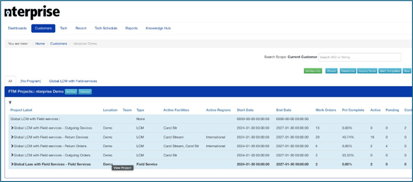This screenshot has height=182, width=413.
Task: Open Global LCM with Field-services - Return Devices project
Action: pos(51,137)
